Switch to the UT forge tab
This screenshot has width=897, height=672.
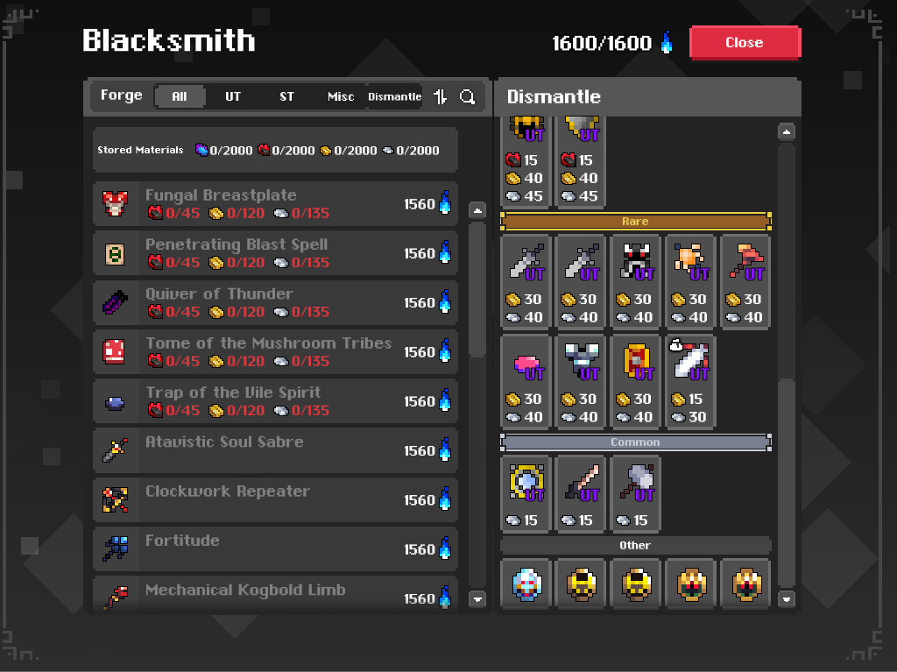click(x=233, y=96)
